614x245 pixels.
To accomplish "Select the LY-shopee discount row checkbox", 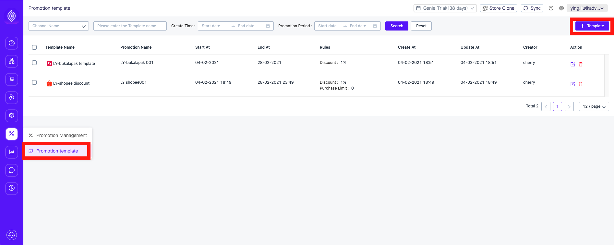I will coord(34,82).
